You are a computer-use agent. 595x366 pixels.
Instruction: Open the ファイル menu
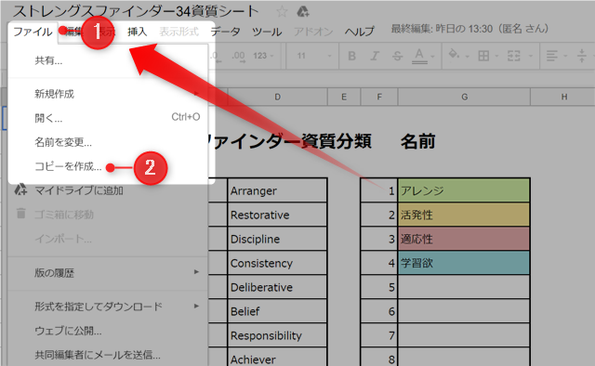coord(33,32)
